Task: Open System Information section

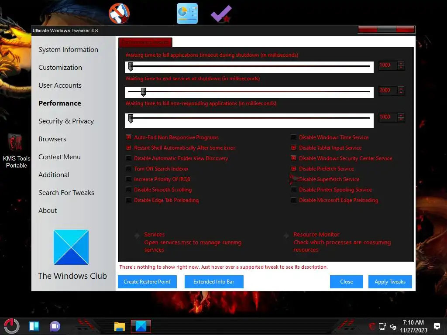Action: pyautogui.click(x=68, y=50)
